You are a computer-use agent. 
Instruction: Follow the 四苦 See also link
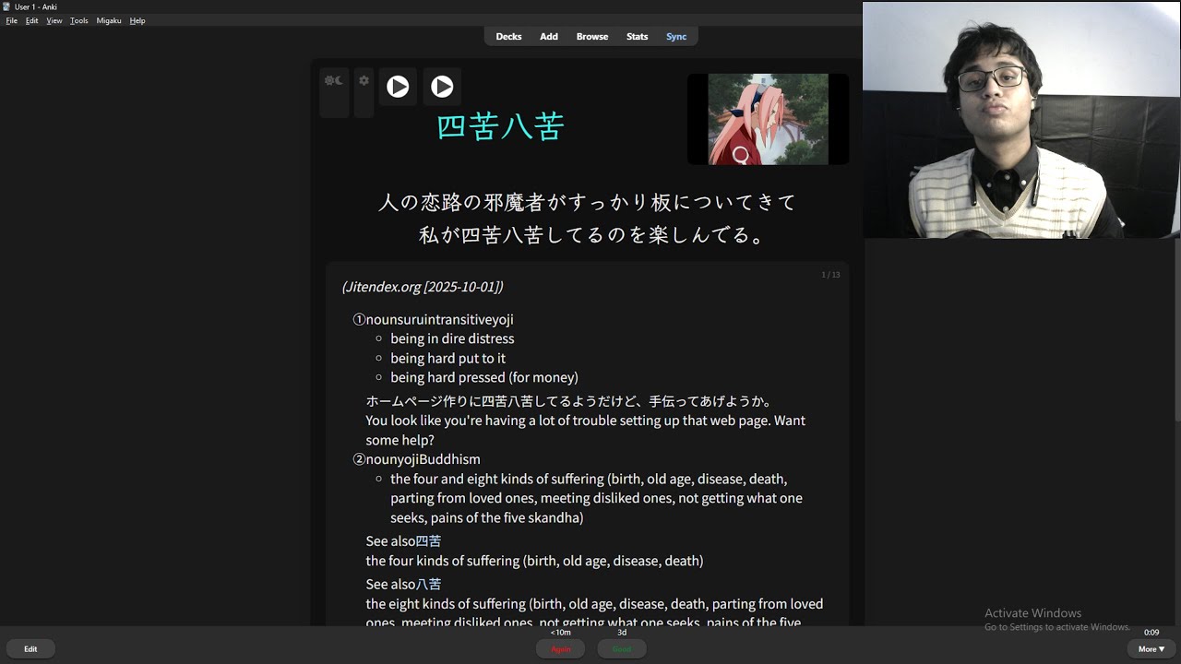coord(428,541)
